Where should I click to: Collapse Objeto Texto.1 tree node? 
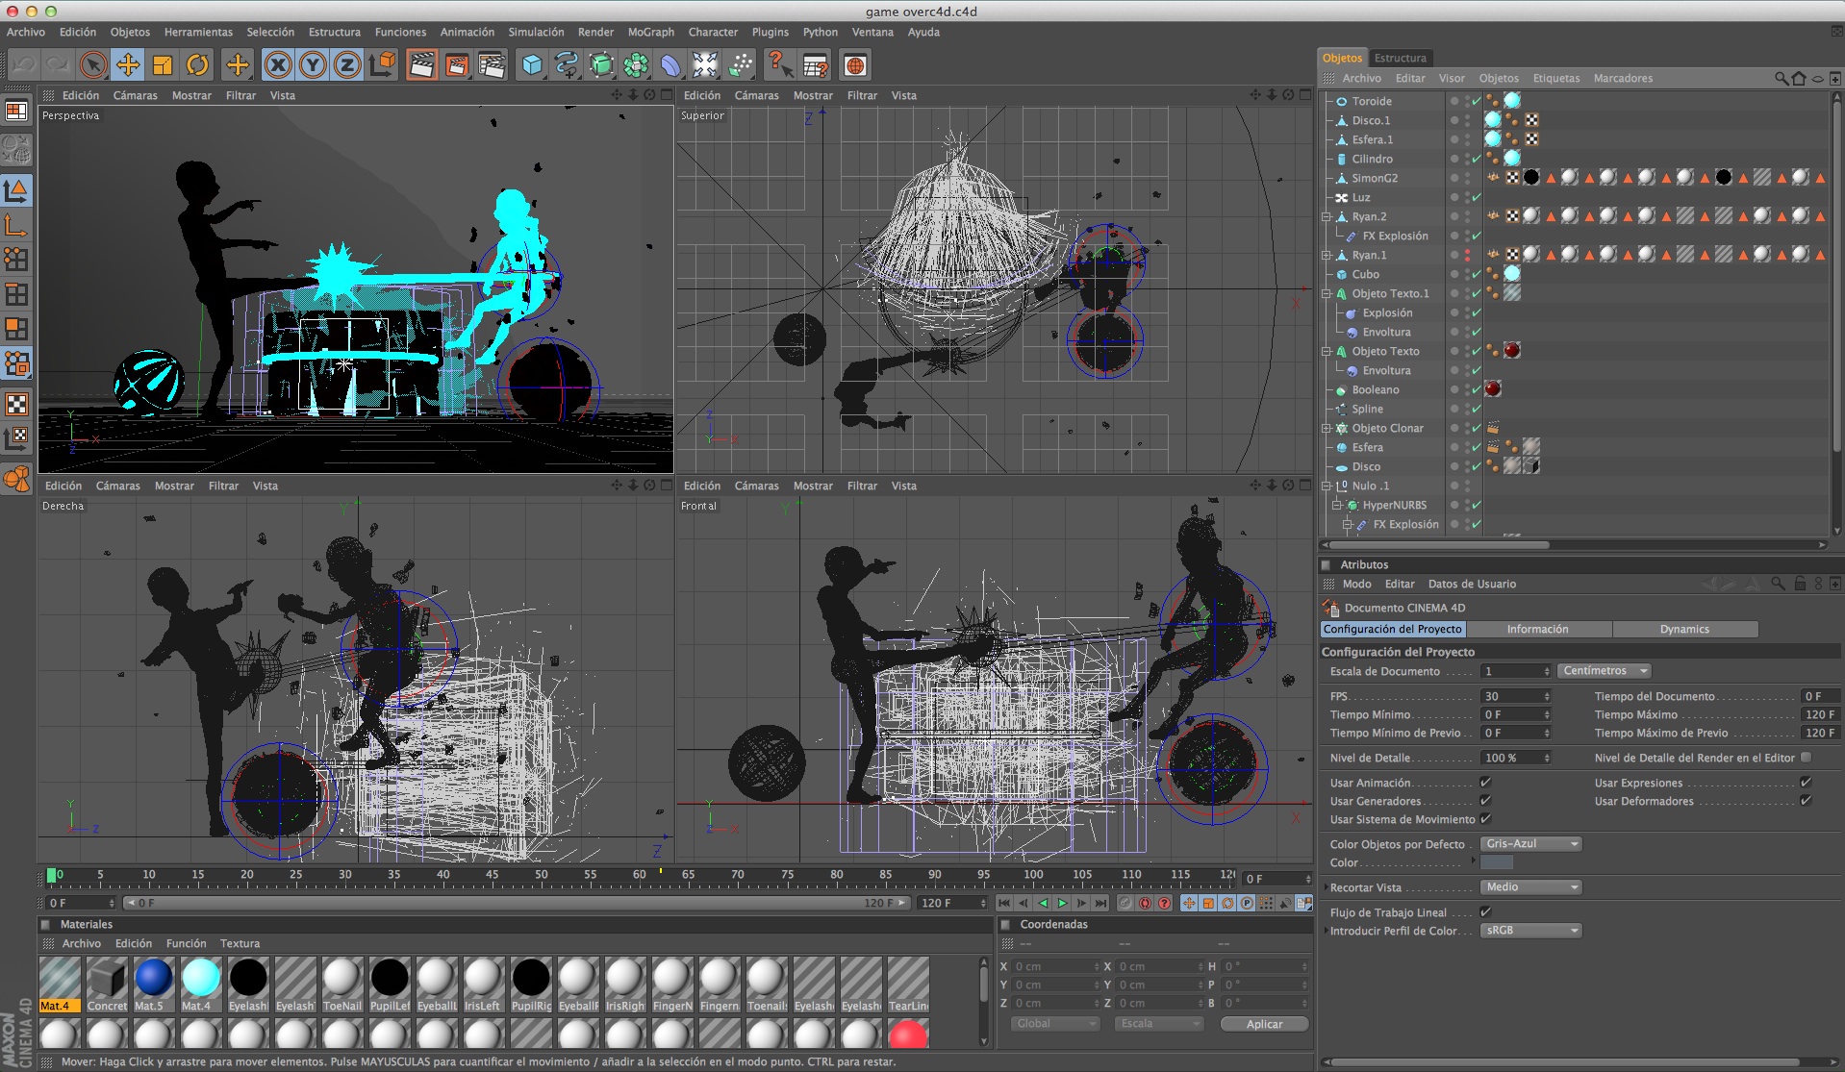tap(1327, 293)
